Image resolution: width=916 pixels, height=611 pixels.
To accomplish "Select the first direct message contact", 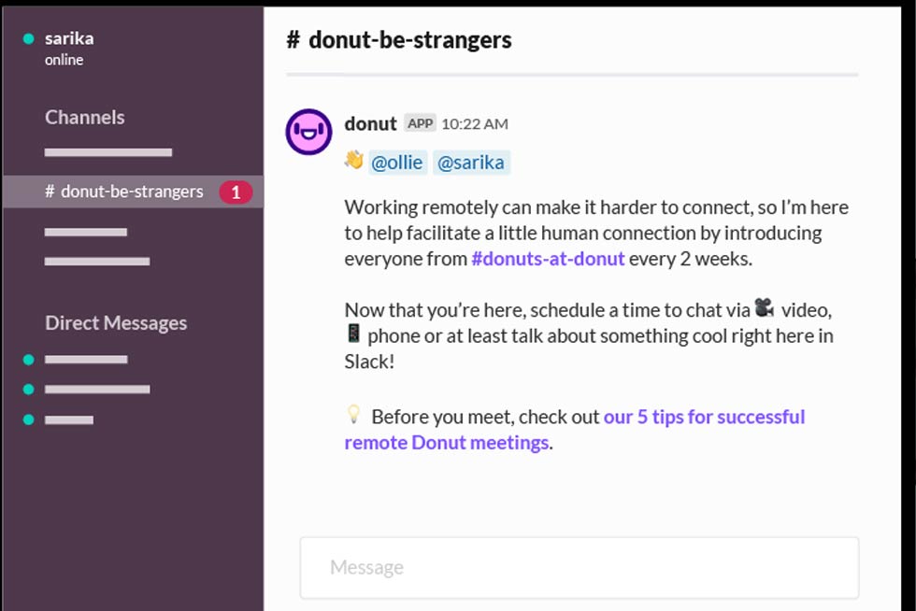I will pos(86,360).
